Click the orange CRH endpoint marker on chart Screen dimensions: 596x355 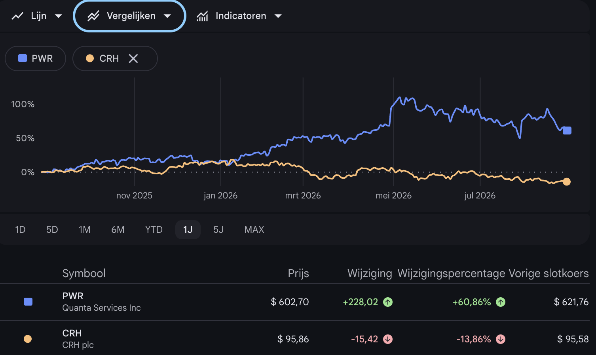pyautogui.click(x=567, y=182)
